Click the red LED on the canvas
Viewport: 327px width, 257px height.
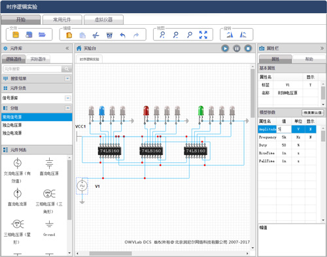(146, 111)
